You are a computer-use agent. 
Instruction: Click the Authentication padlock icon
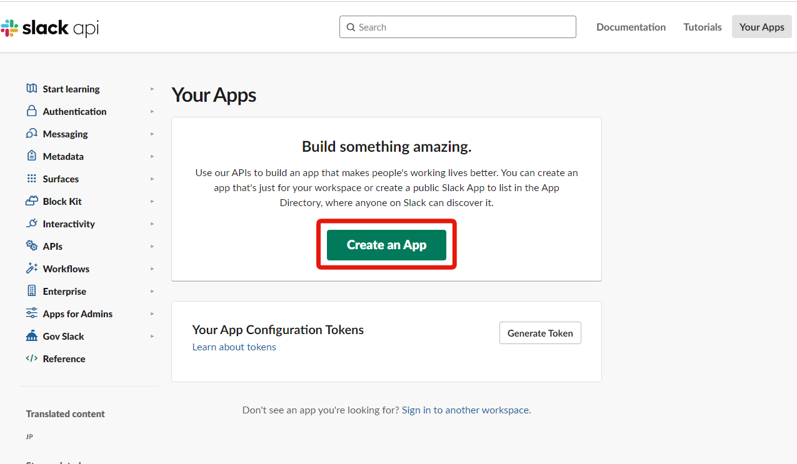tap(32, 111)
